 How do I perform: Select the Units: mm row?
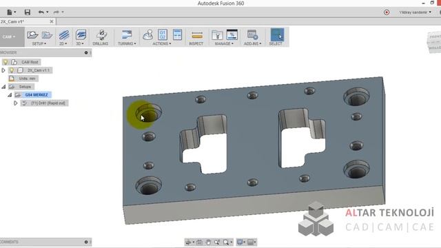coord(27,79)
